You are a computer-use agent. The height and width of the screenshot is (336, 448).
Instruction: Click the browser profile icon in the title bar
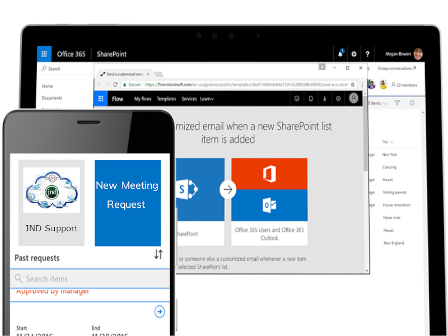322,67
